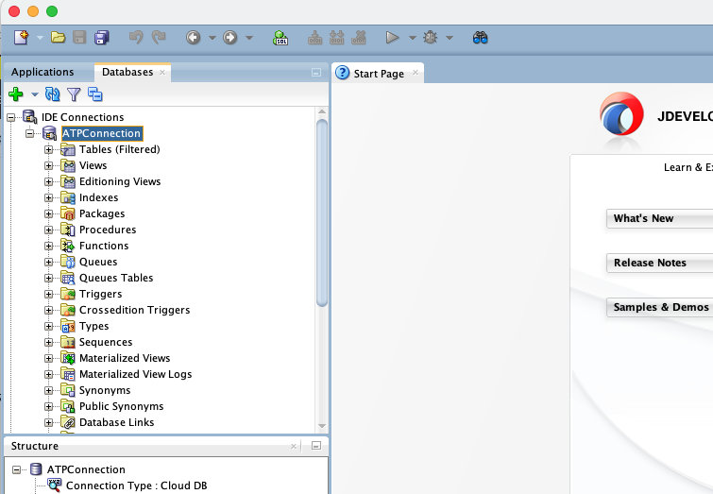This screenshot has width=713, height=494.
Task: Click the Debug bug icon
Action: tap(431, 37)
